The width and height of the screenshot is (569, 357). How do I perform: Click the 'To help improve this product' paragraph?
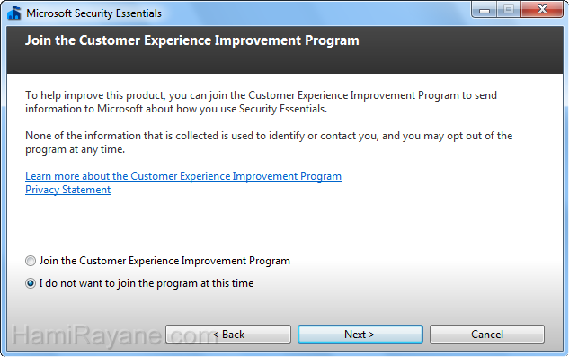coord(261,102)
